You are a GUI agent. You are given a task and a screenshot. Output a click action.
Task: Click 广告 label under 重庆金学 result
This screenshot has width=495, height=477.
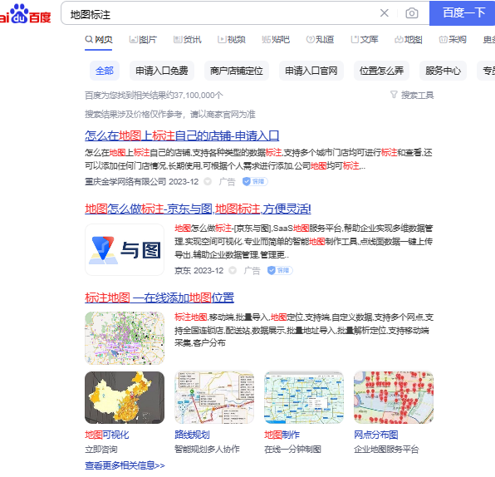point(227,182)
